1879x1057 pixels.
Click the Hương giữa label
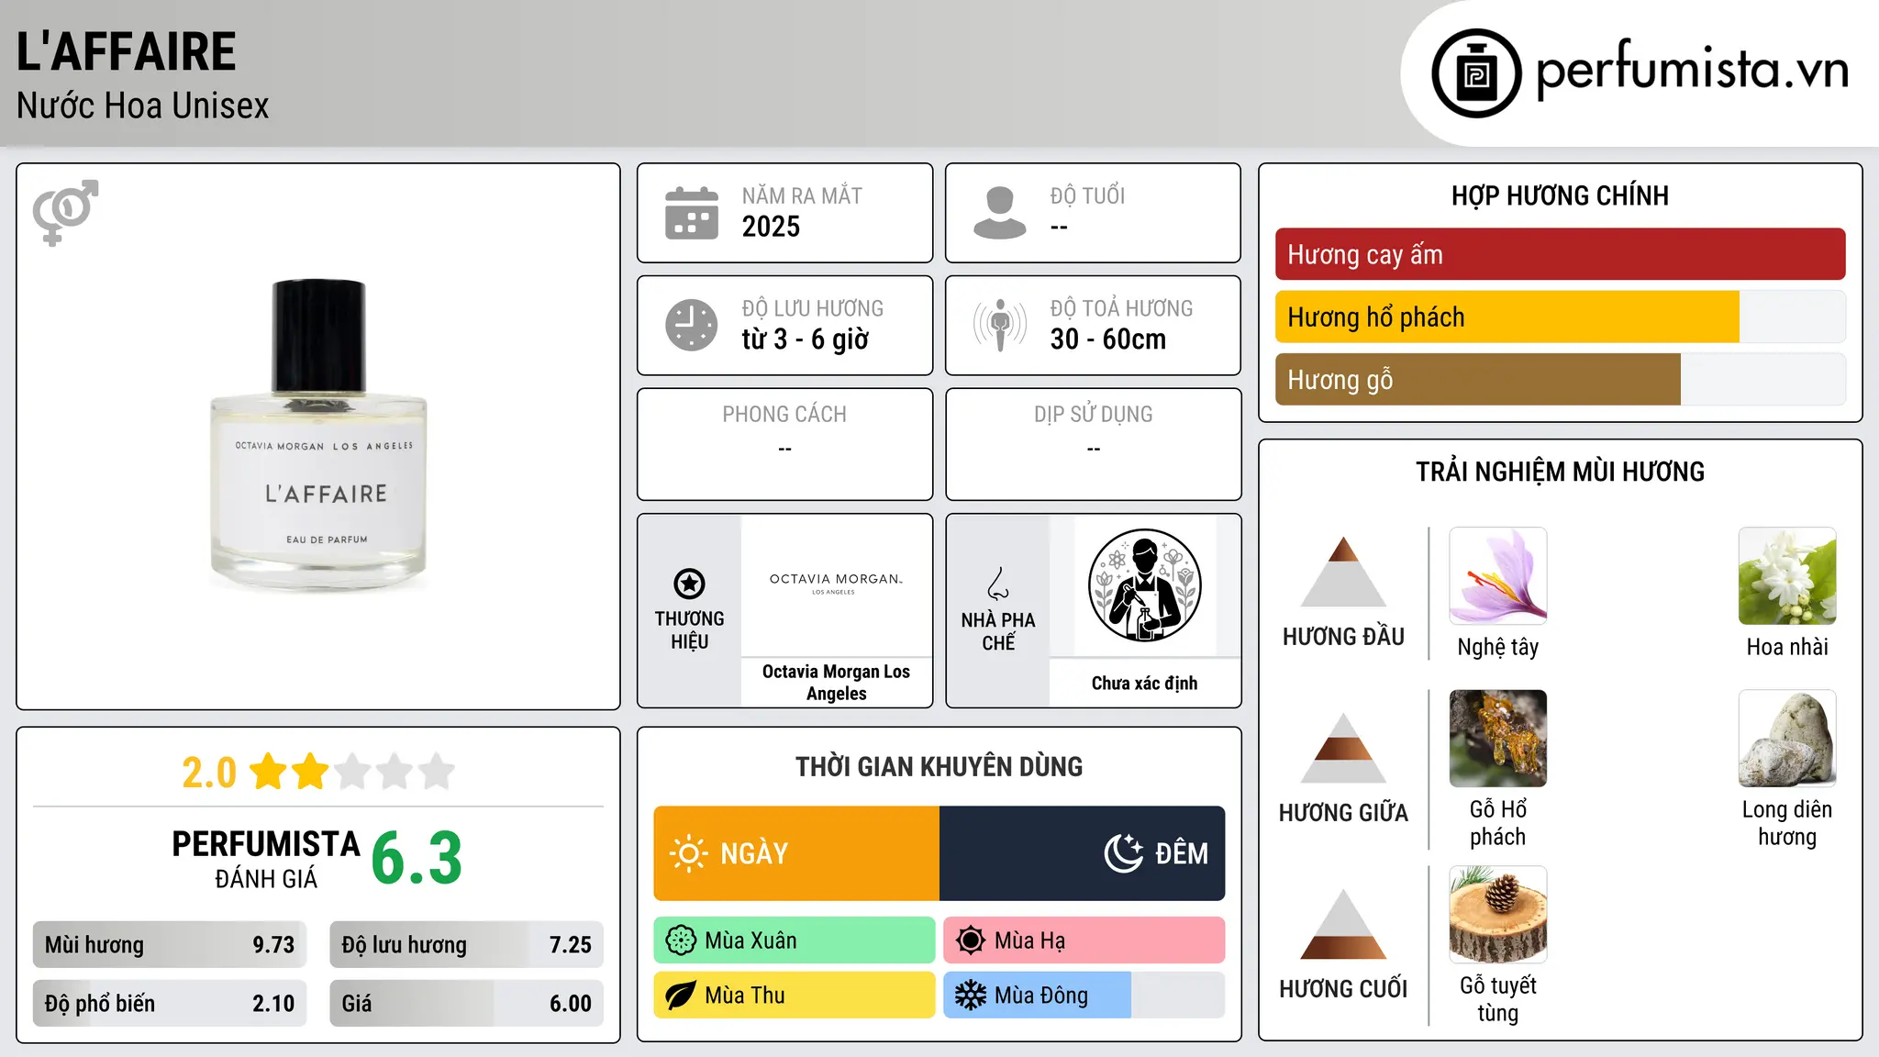click(x=1343, y=813)
